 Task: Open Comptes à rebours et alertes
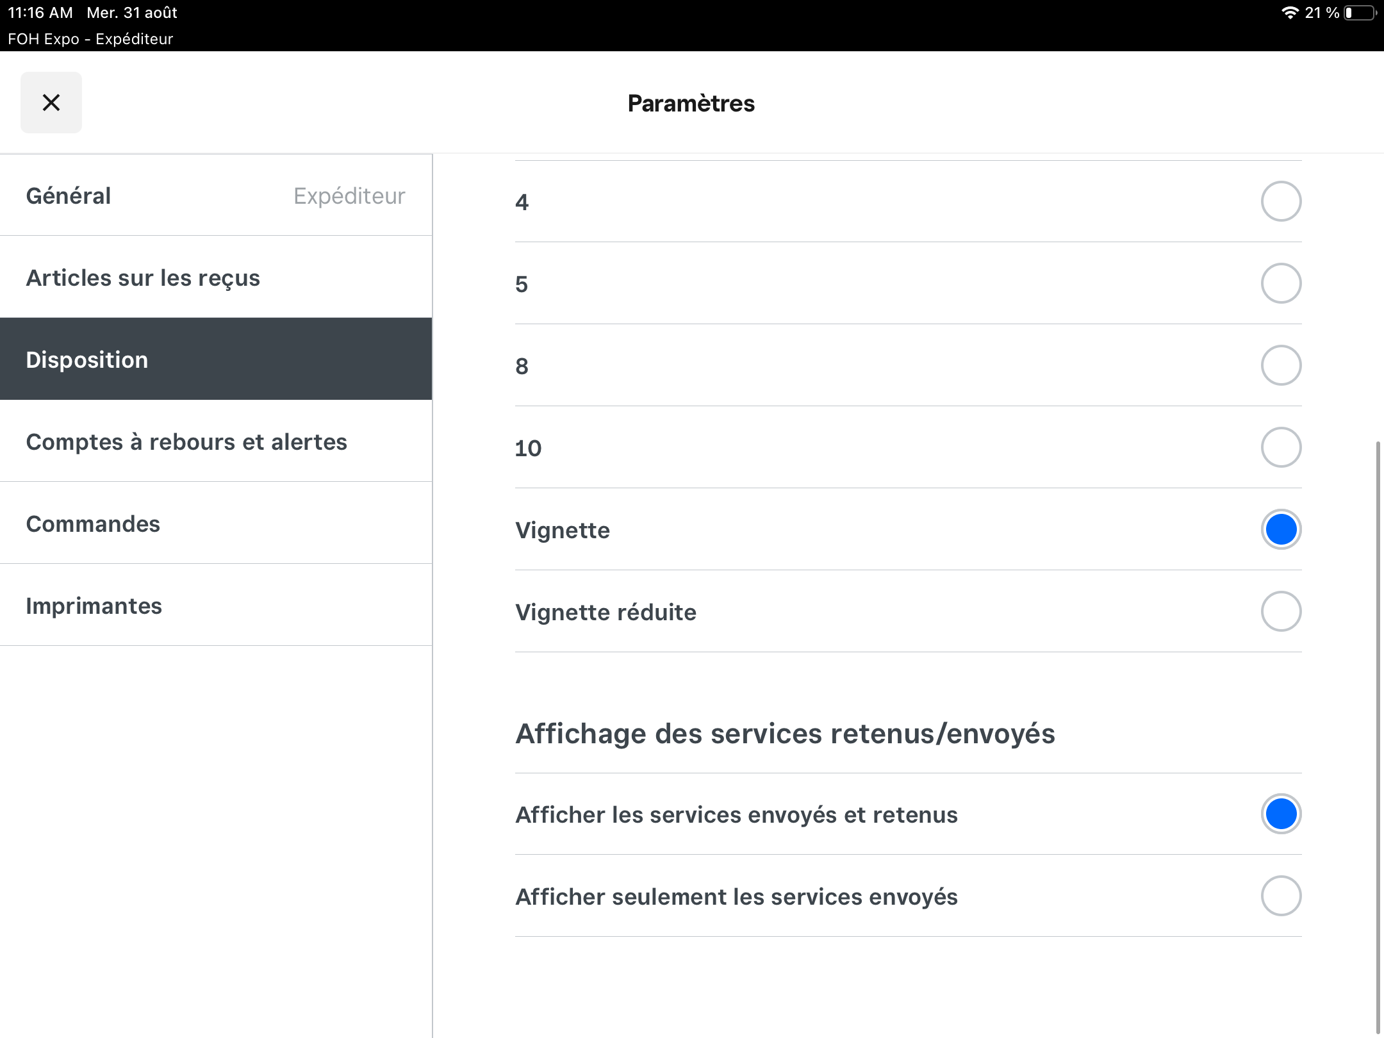(216, 441)
